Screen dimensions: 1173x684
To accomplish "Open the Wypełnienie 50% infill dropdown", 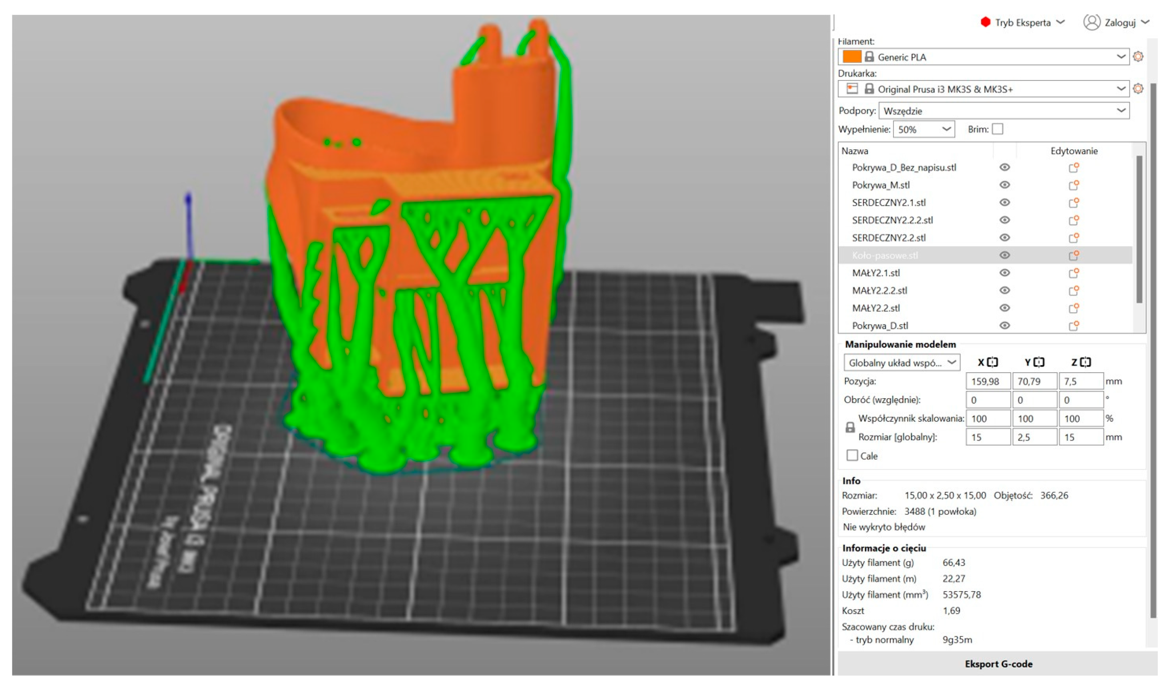I will [946, 129].
